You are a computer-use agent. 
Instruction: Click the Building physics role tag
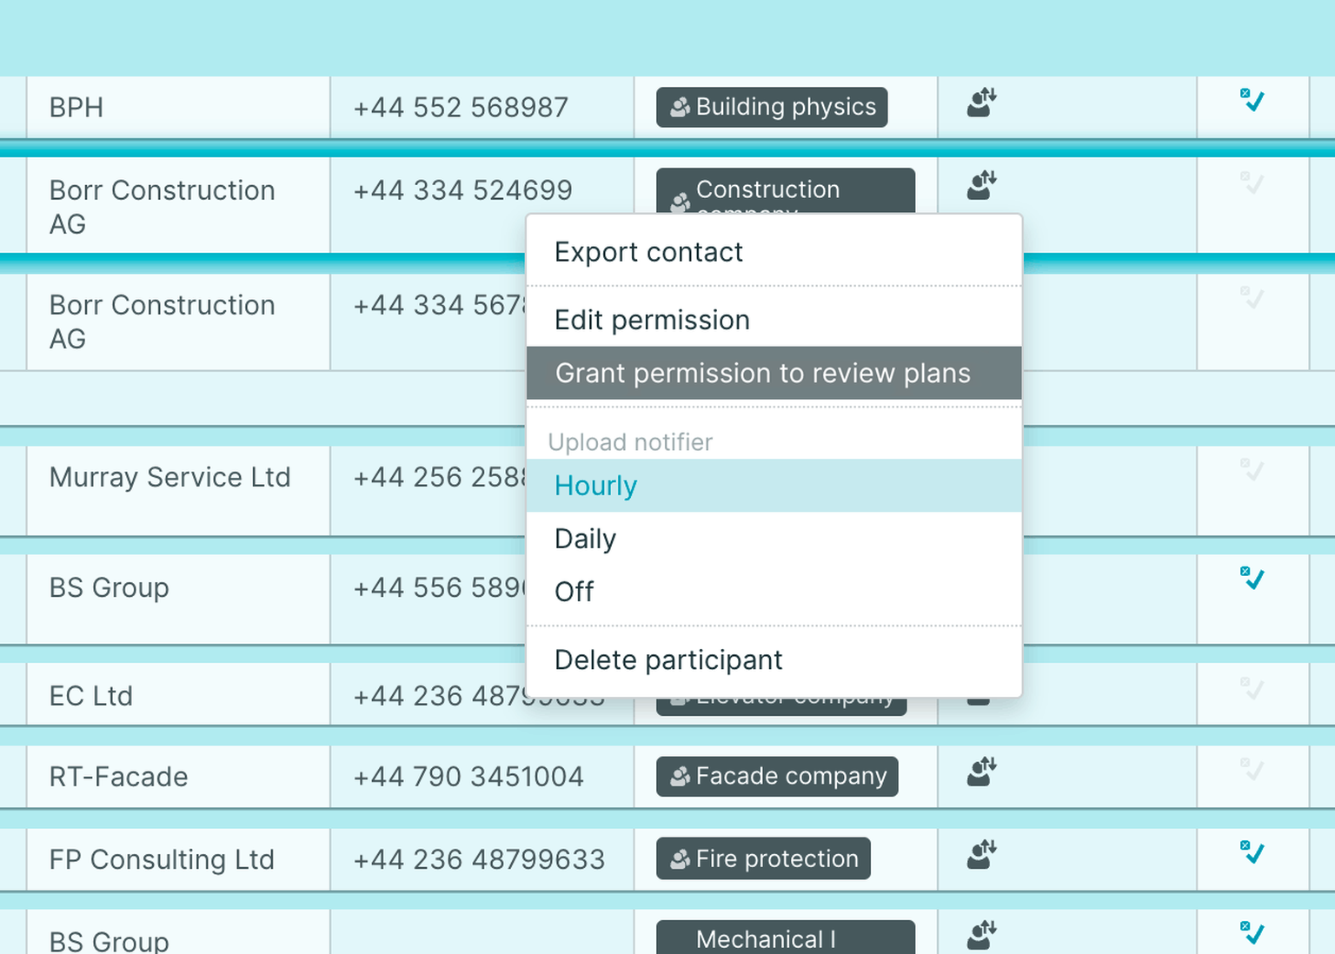pyautogui.click(x=772, y=107)
